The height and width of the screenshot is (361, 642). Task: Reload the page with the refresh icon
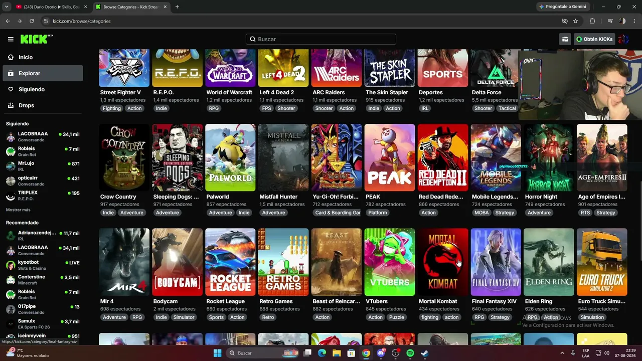[32, 21]
